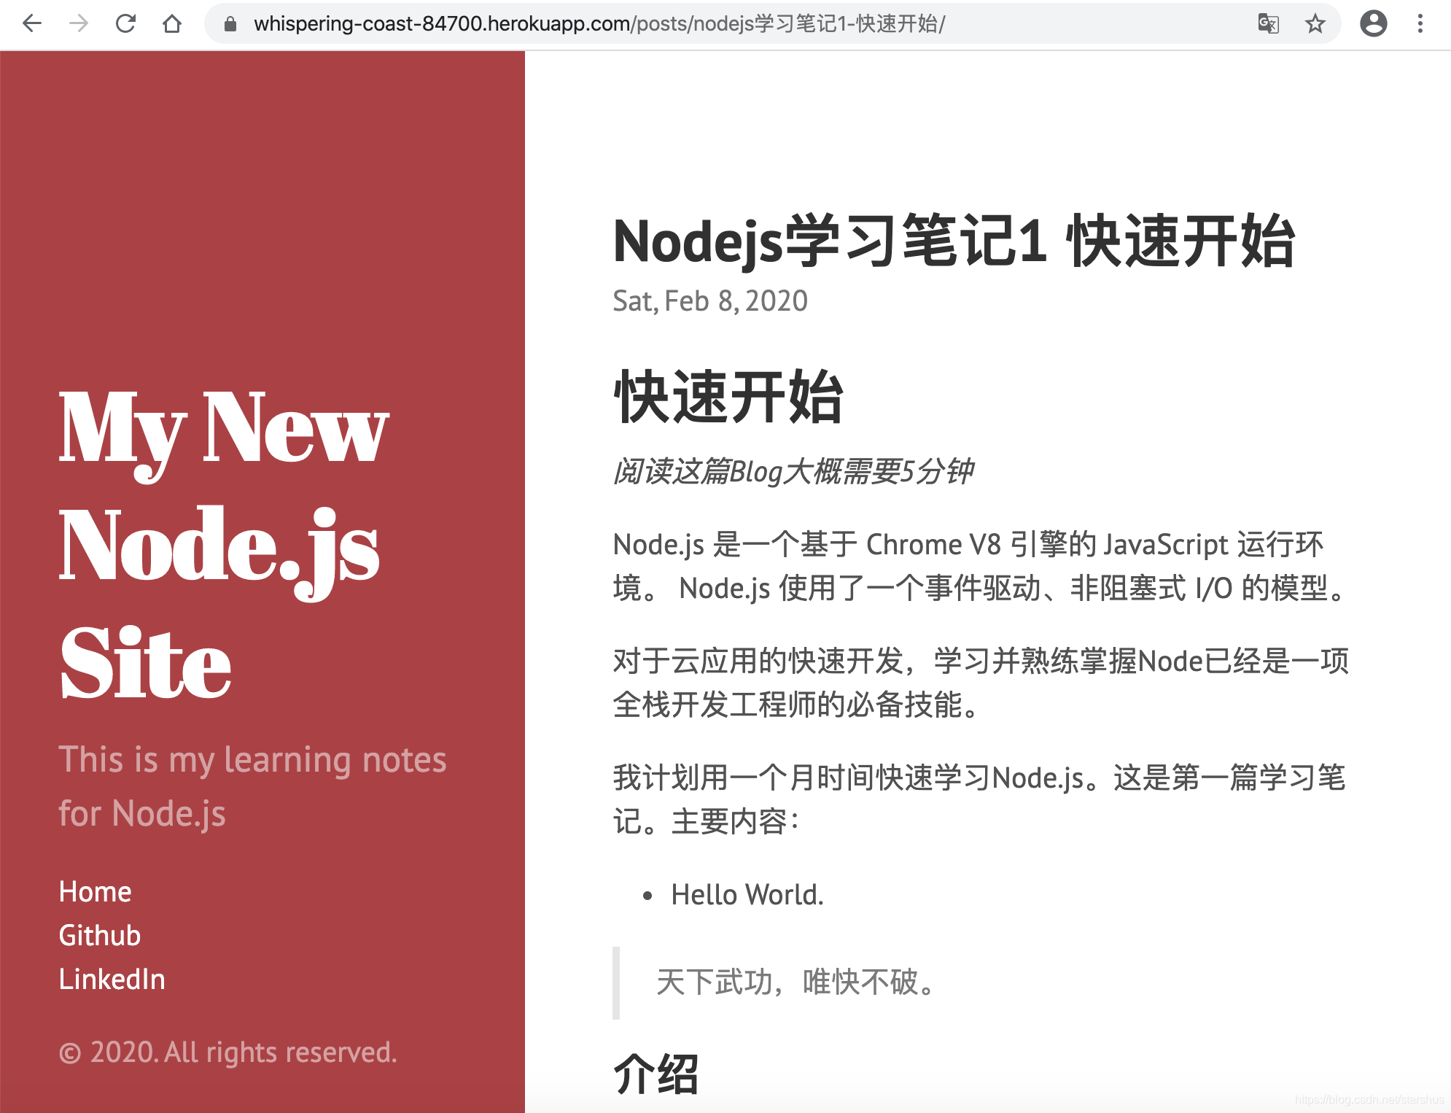
Task: View site security lock information
Action: pyautogui.click(x=230, y=24)
